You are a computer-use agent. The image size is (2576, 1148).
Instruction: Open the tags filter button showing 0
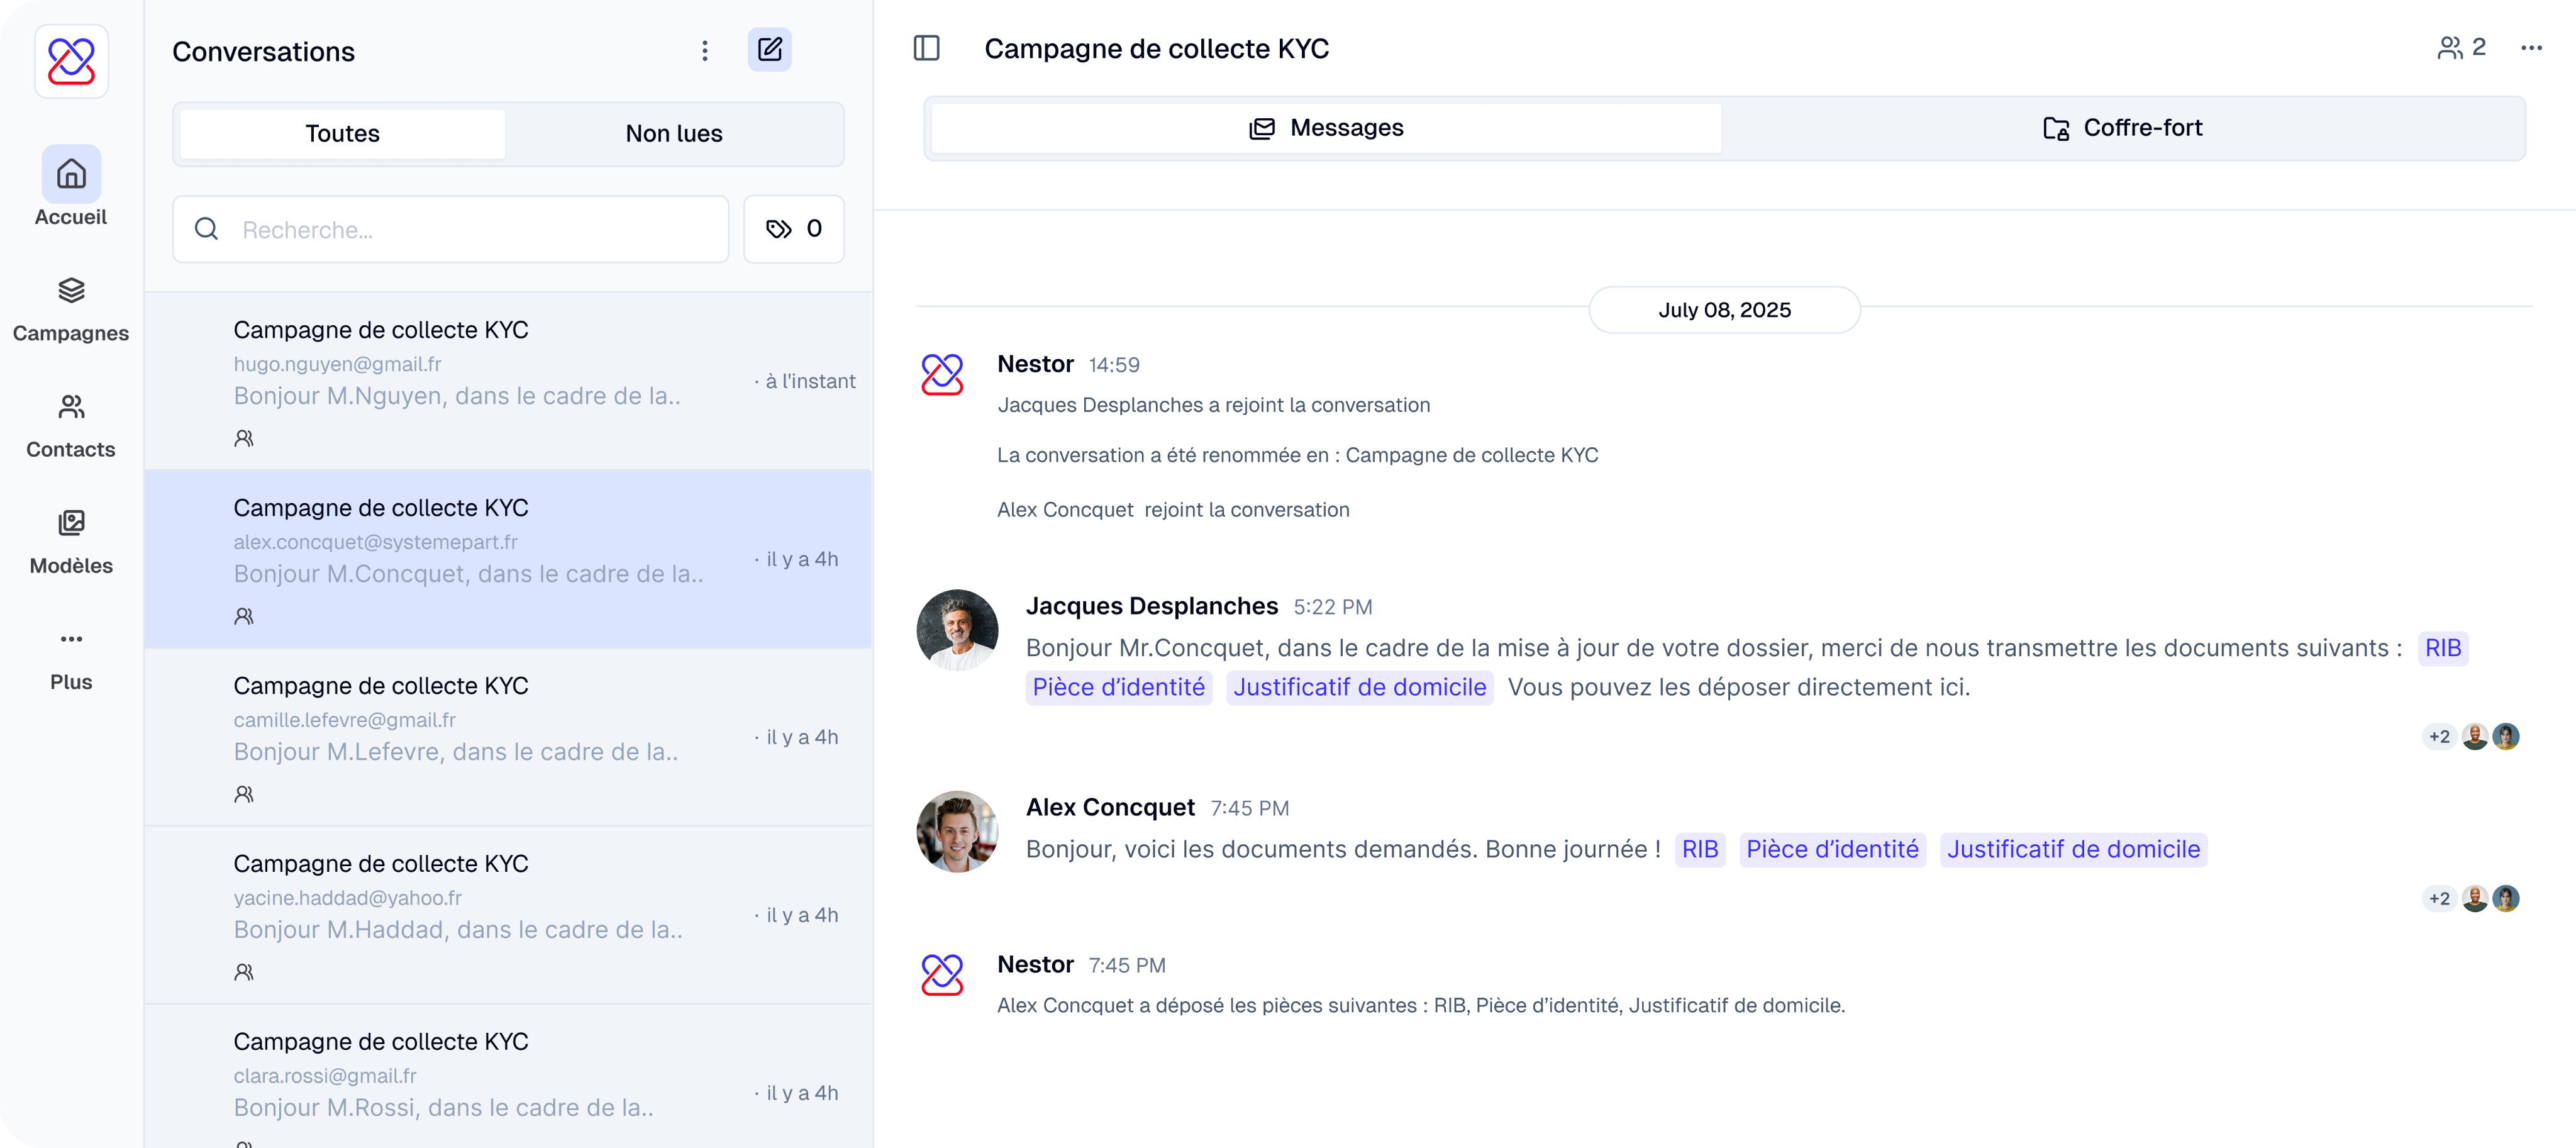click(x=793, y=229)
